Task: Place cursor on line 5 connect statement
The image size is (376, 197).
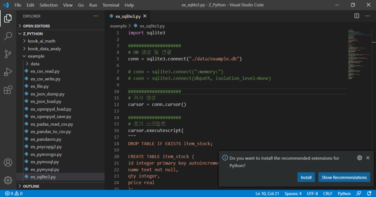Action: pos(185,59)
